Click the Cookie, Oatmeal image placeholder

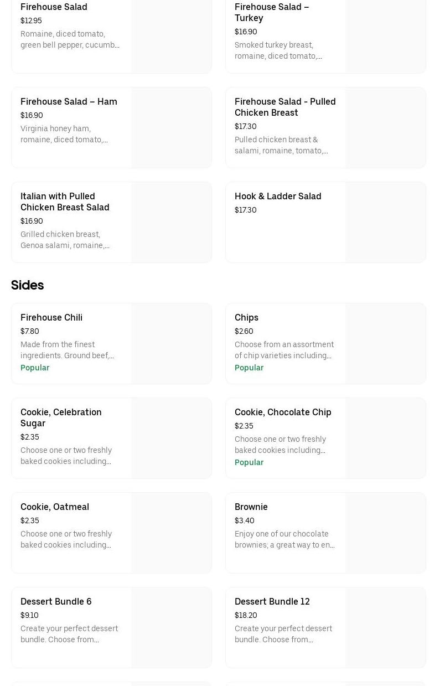pos(171,533)
